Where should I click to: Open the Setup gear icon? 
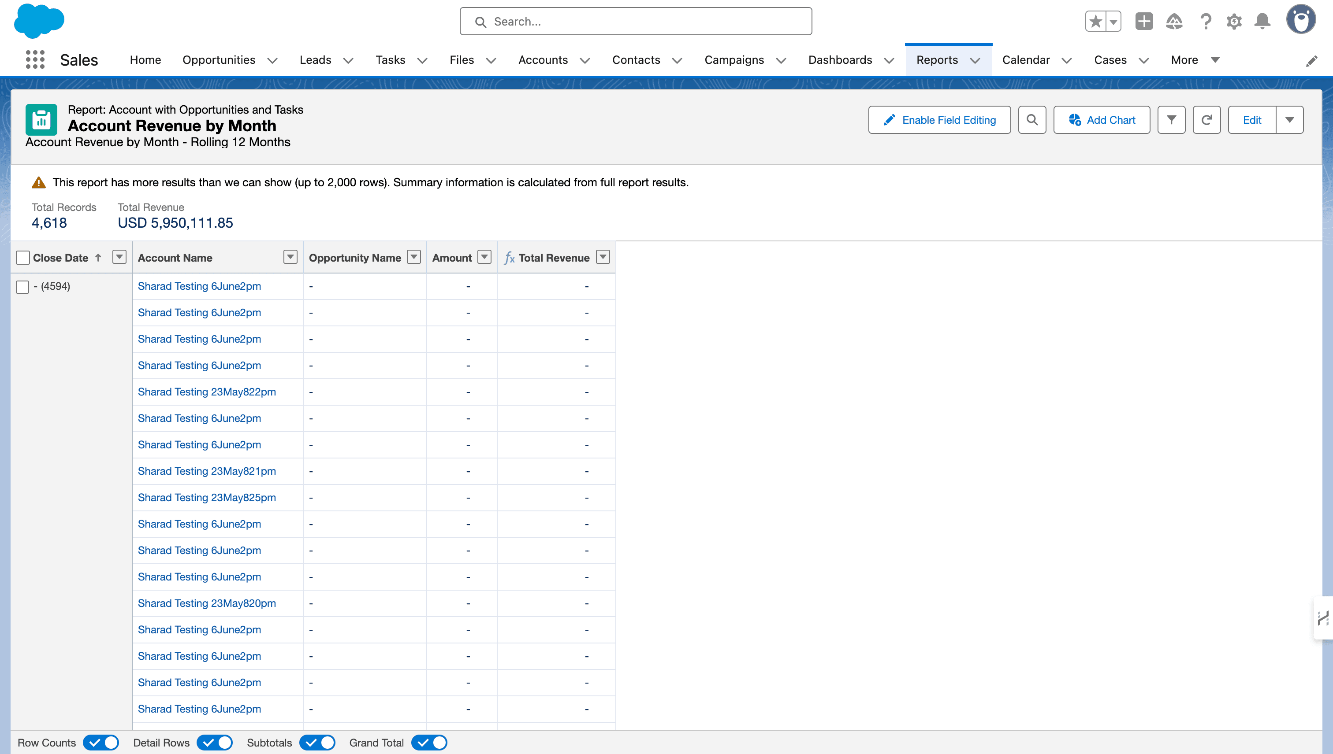[1234, 22]
